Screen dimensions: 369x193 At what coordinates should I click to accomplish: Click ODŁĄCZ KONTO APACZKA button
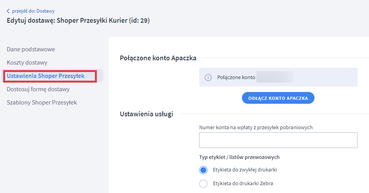click(x=278, y=98)
